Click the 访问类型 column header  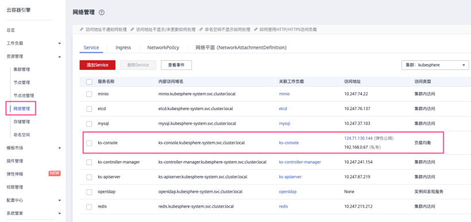coord(423,82)
